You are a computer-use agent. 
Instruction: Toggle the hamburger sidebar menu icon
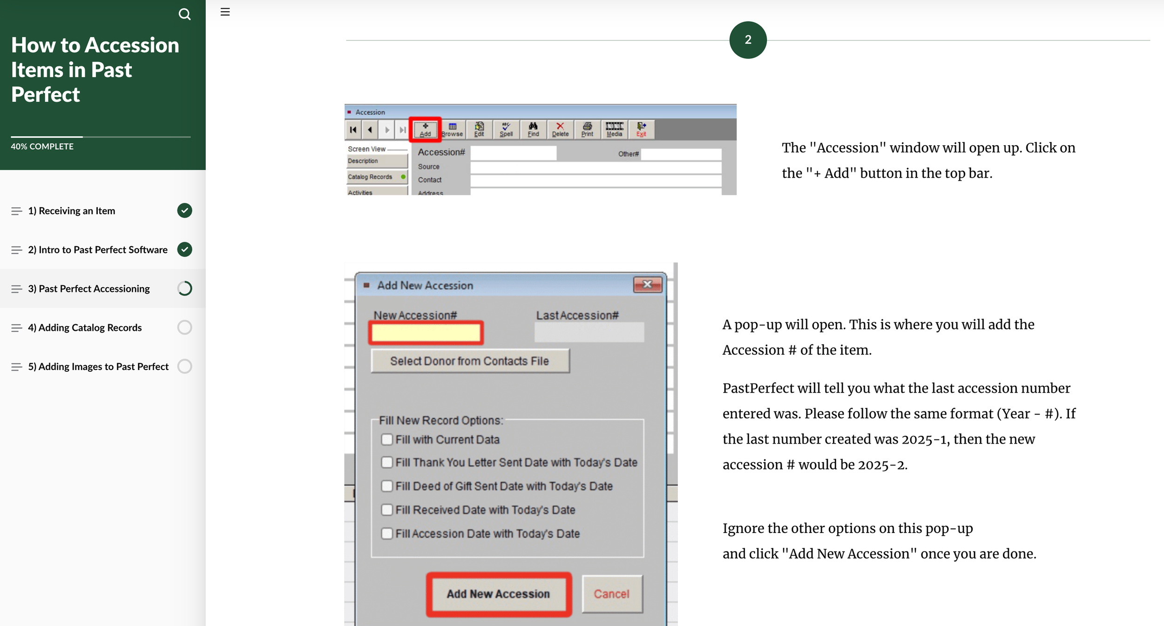[225, 12]
